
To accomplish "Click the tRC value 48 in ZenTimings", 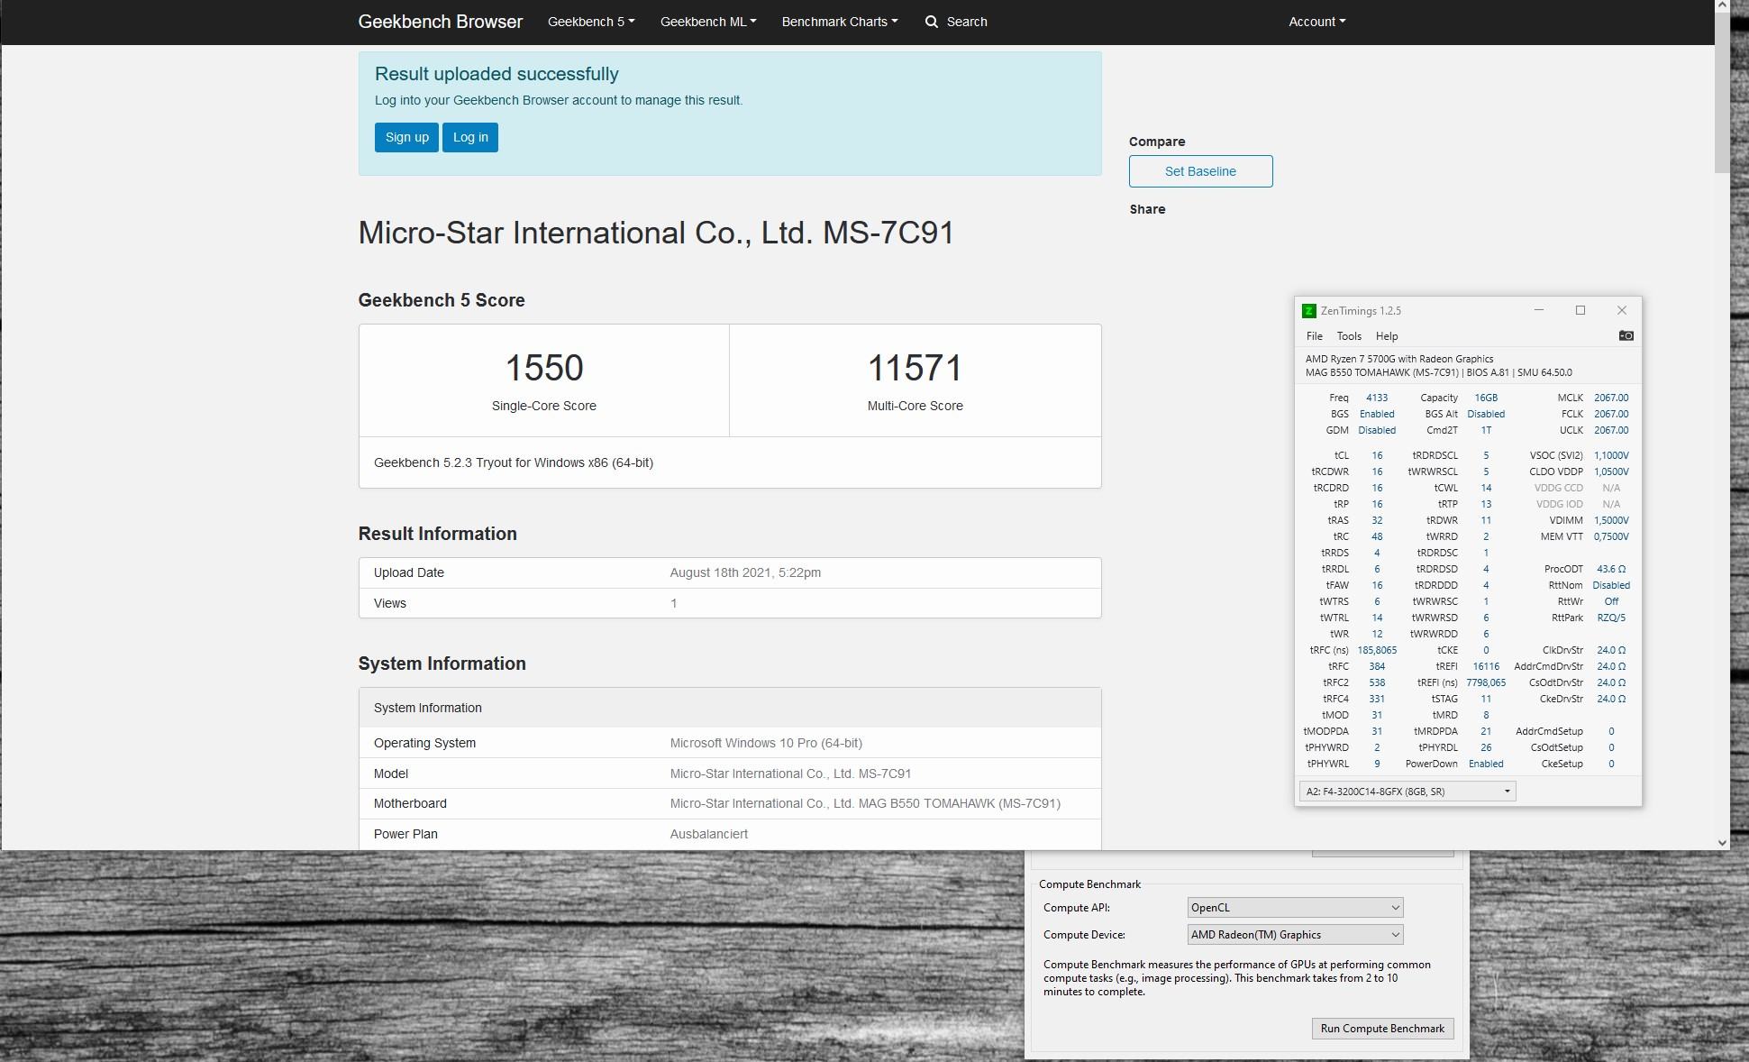I will tap(1377, 536).
